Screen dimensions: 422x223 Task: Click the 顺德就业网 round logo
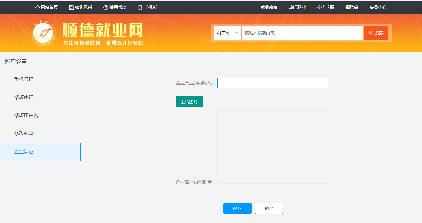[43, 33]
